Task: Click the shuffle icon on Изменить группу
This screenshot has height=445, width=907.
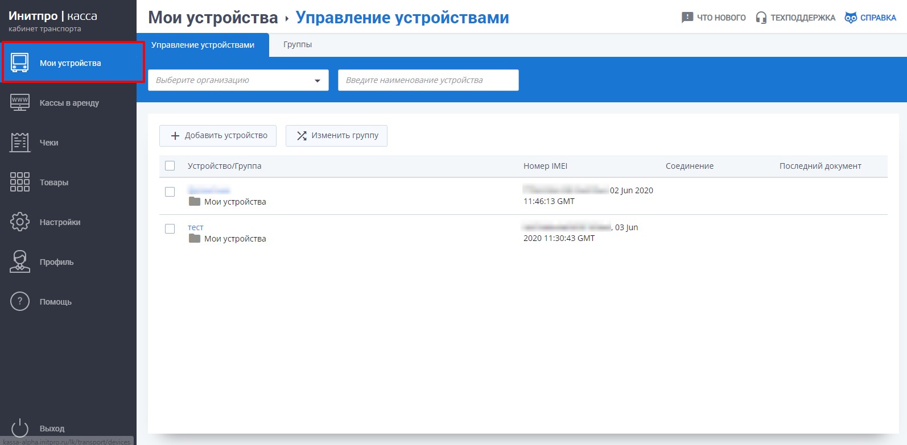Action: coord(302,136)
